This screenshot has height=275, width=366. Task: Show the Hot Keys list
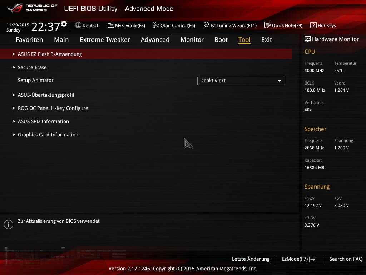[x=323, y=25]
